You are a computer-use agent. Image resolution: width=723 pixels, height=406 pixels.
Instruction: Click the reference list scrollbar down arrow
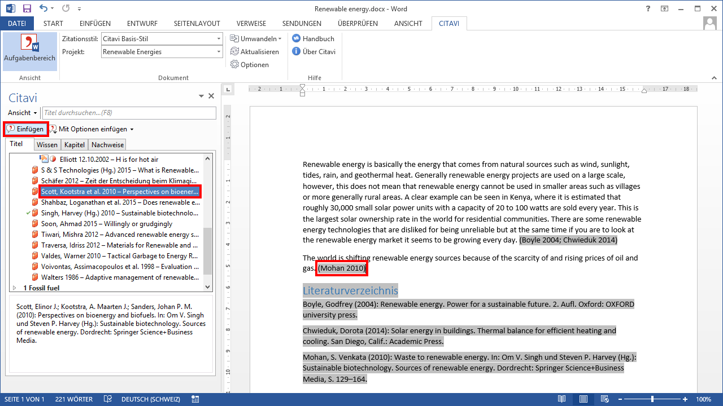(207, 287)
